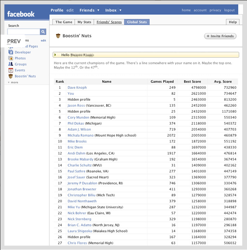Open the Groups sidebar link
The image size is (247, 250).
coord(21,64)
